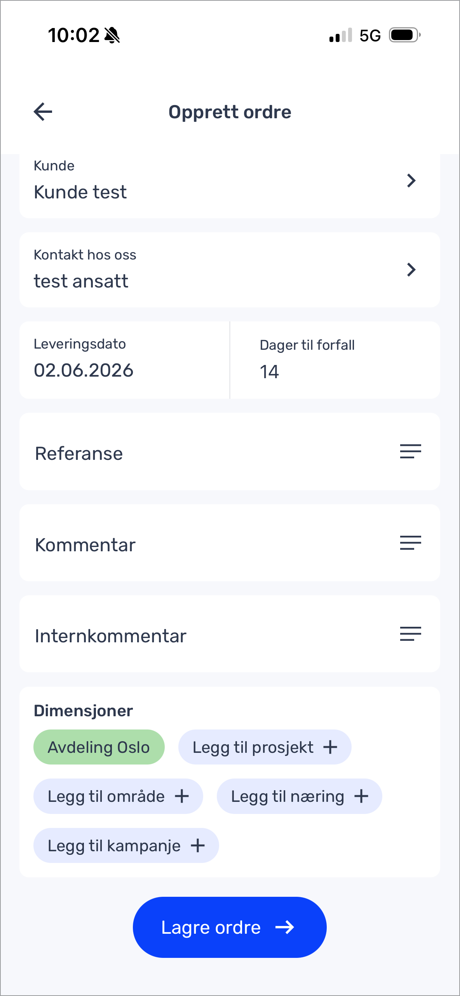Tap plus icon on Legg til område

coord(182,796)
